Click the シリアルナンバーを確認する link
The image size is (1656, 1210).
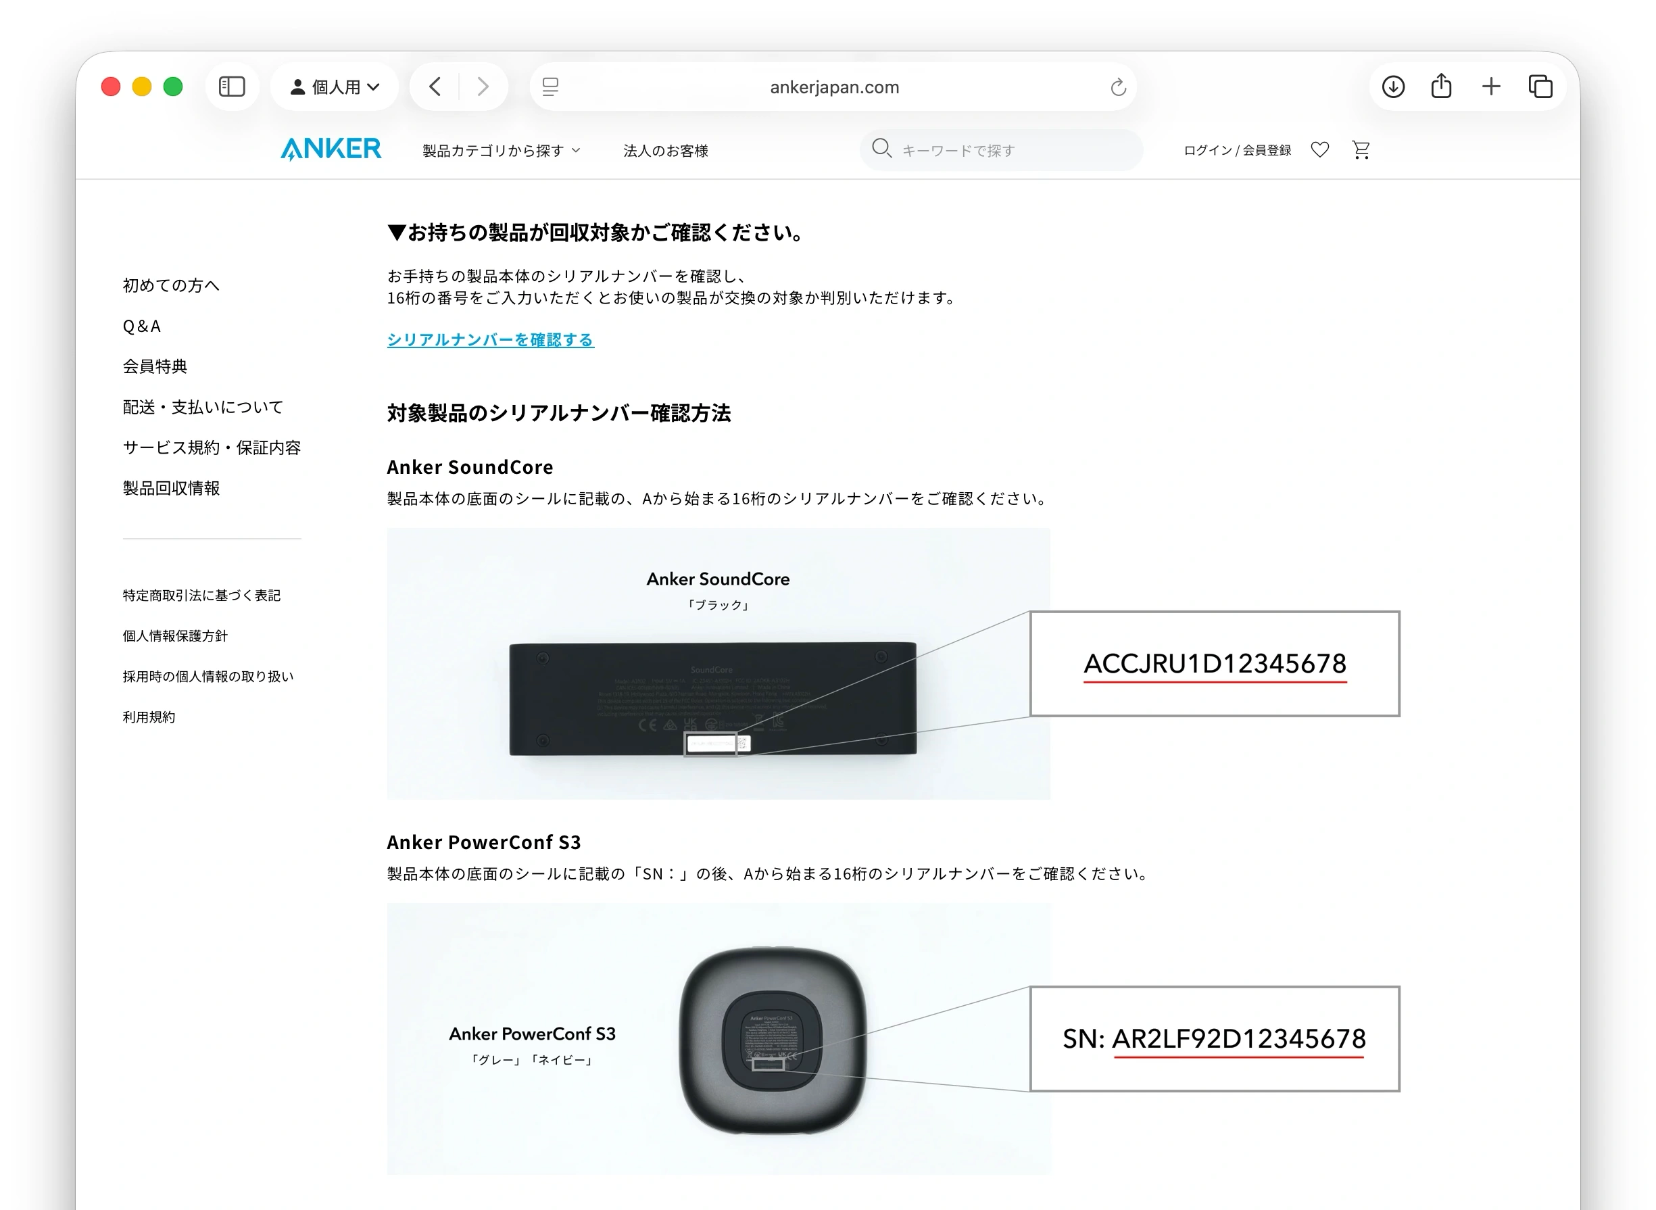click(490, 339)
